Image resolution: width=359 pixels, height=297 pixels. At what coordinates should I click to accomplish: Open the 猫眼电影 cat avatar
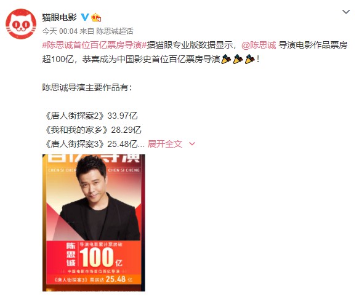point(21,24)
